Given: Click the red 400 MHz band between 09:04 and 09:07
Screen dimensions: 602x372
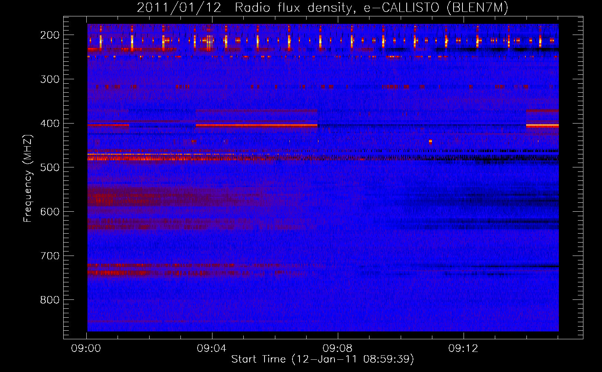Looking at the screenshot, I should click(256, 126).
